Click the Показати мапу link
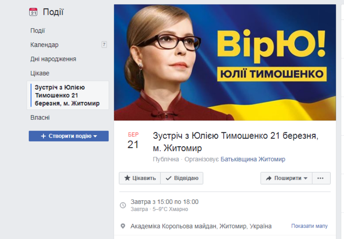This screenshot has height=239, width=344. [309, 226]
